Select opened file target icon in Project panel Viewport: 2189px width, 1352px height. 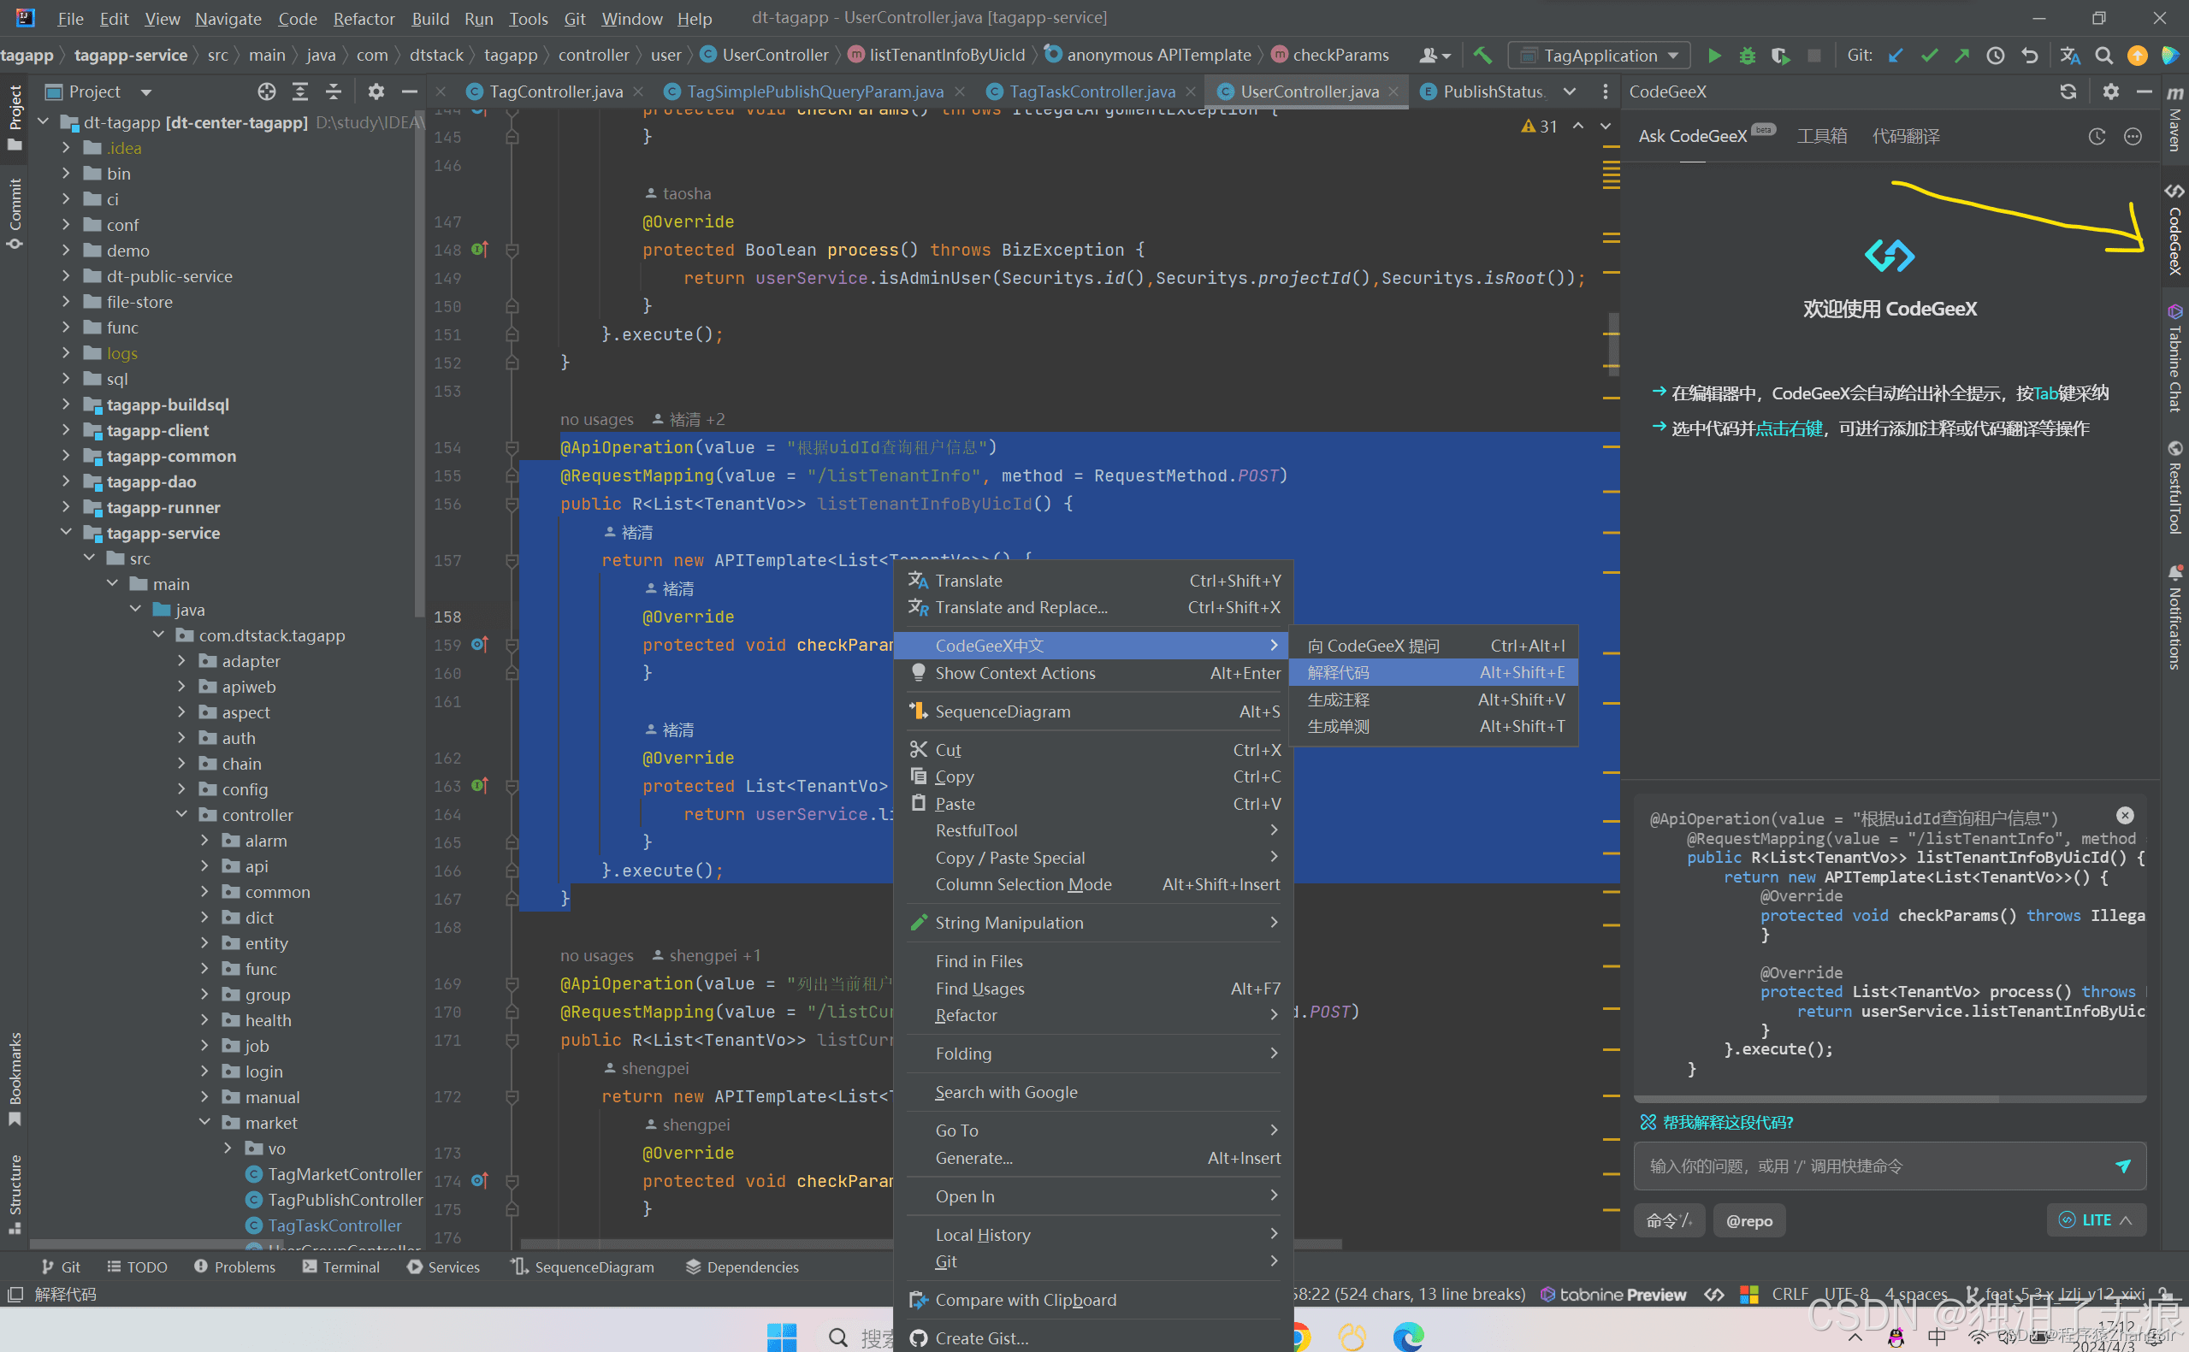[267, 92]
